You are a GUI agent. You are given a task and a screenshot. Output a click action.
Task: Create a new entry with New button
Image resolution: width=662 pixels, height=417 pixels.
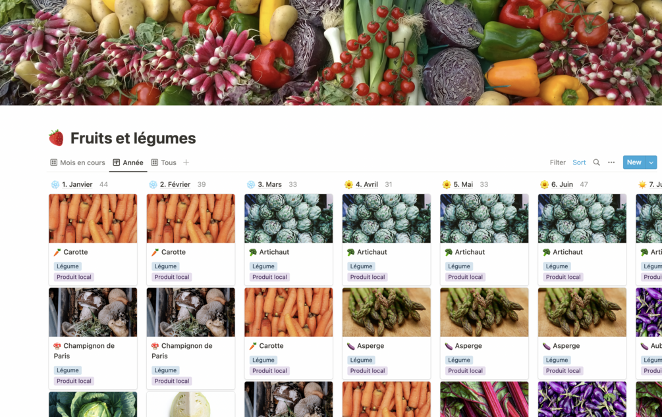pyautogui.click(x=634, y=162)
